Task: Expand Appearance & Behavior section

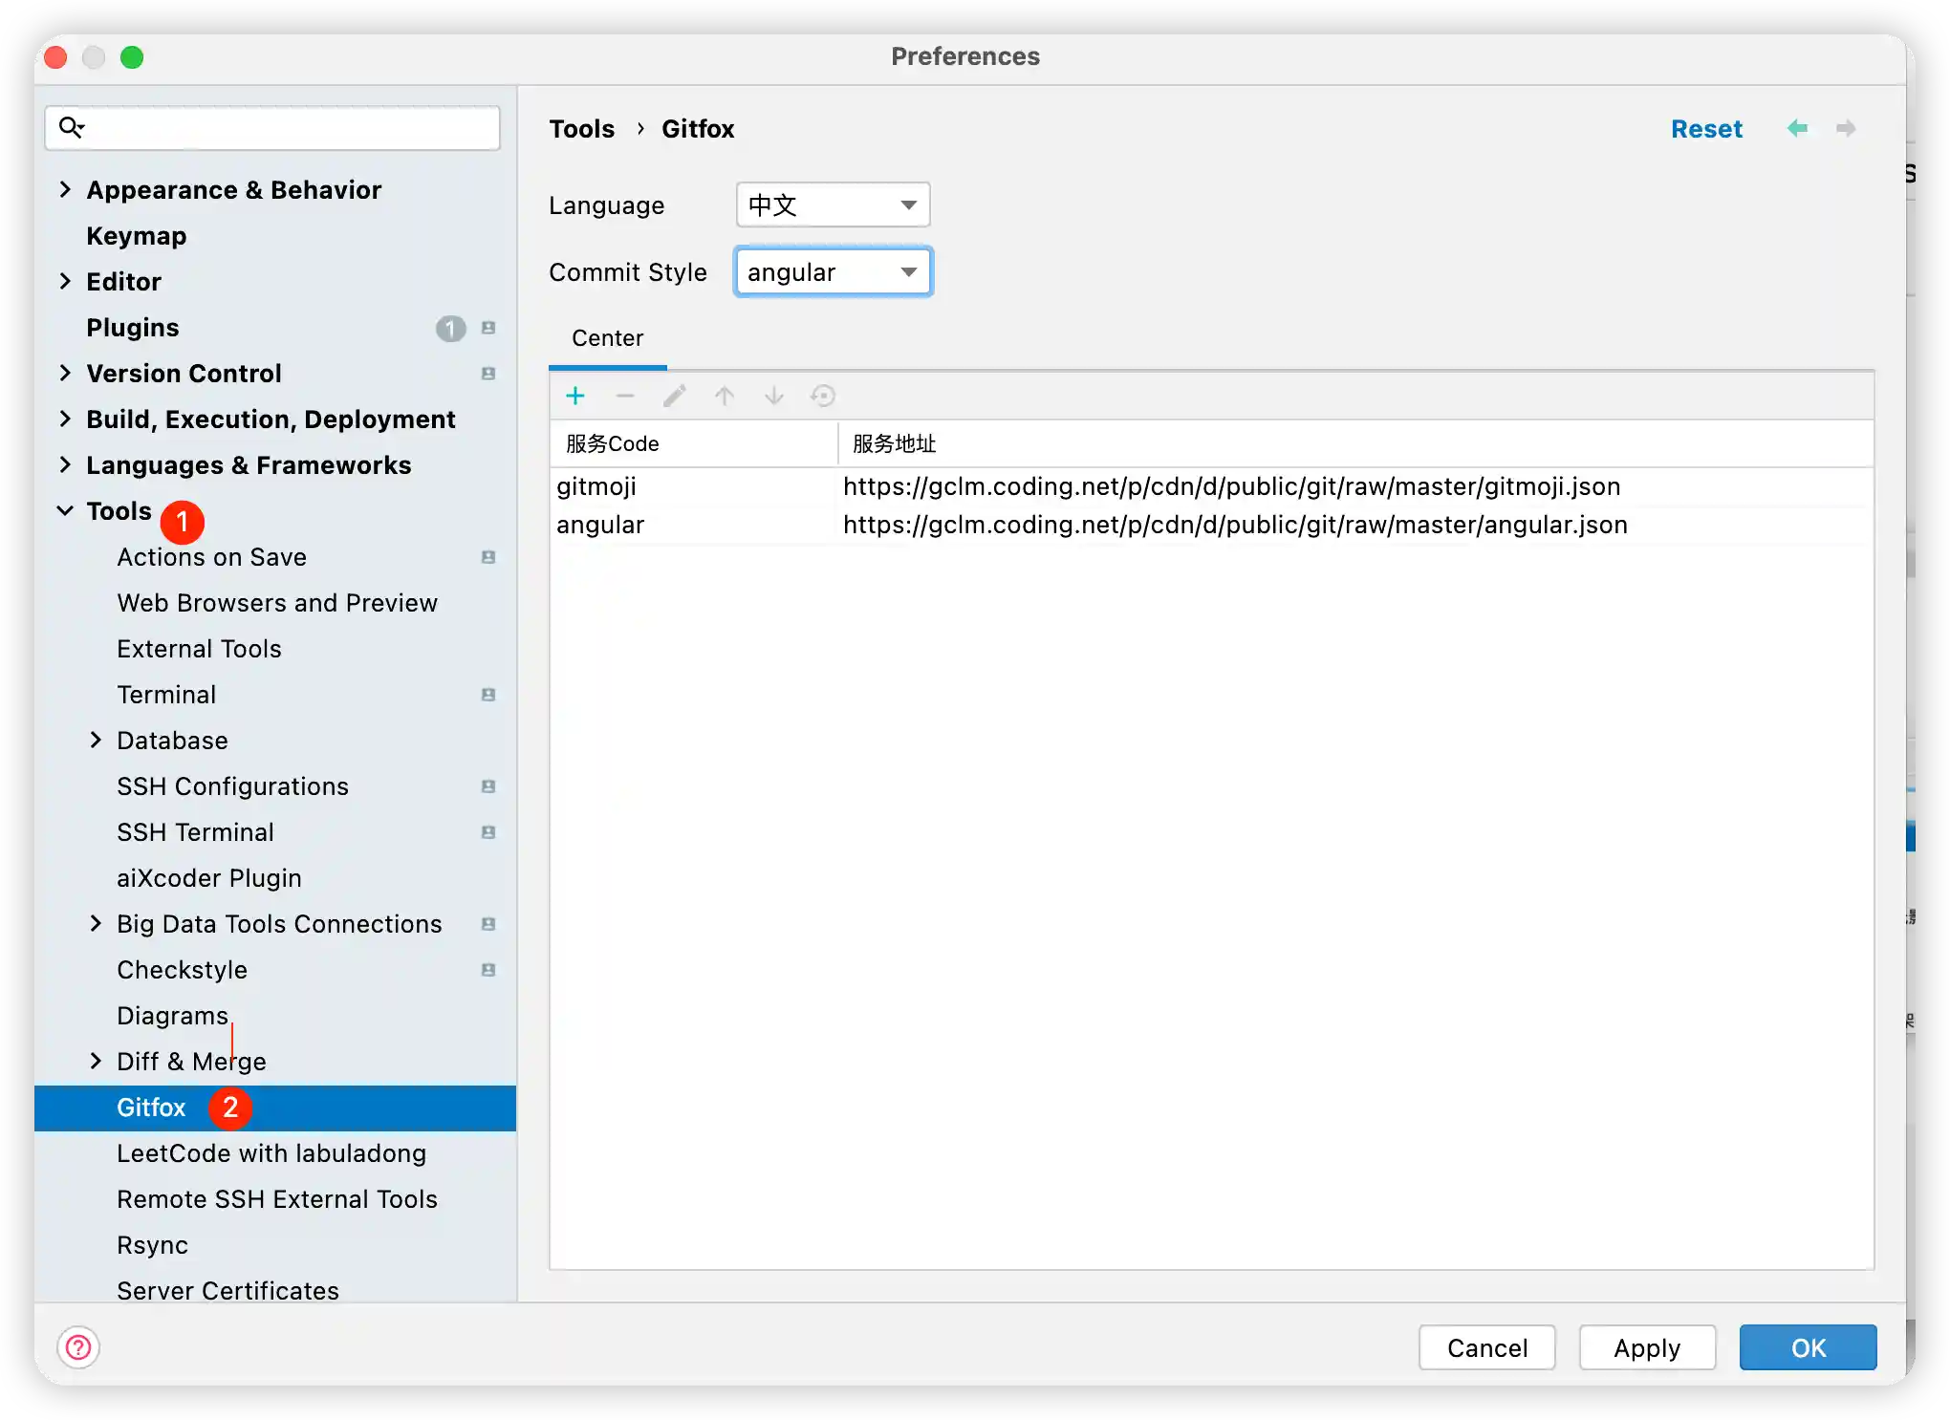Action: click(x=65, y=189)
